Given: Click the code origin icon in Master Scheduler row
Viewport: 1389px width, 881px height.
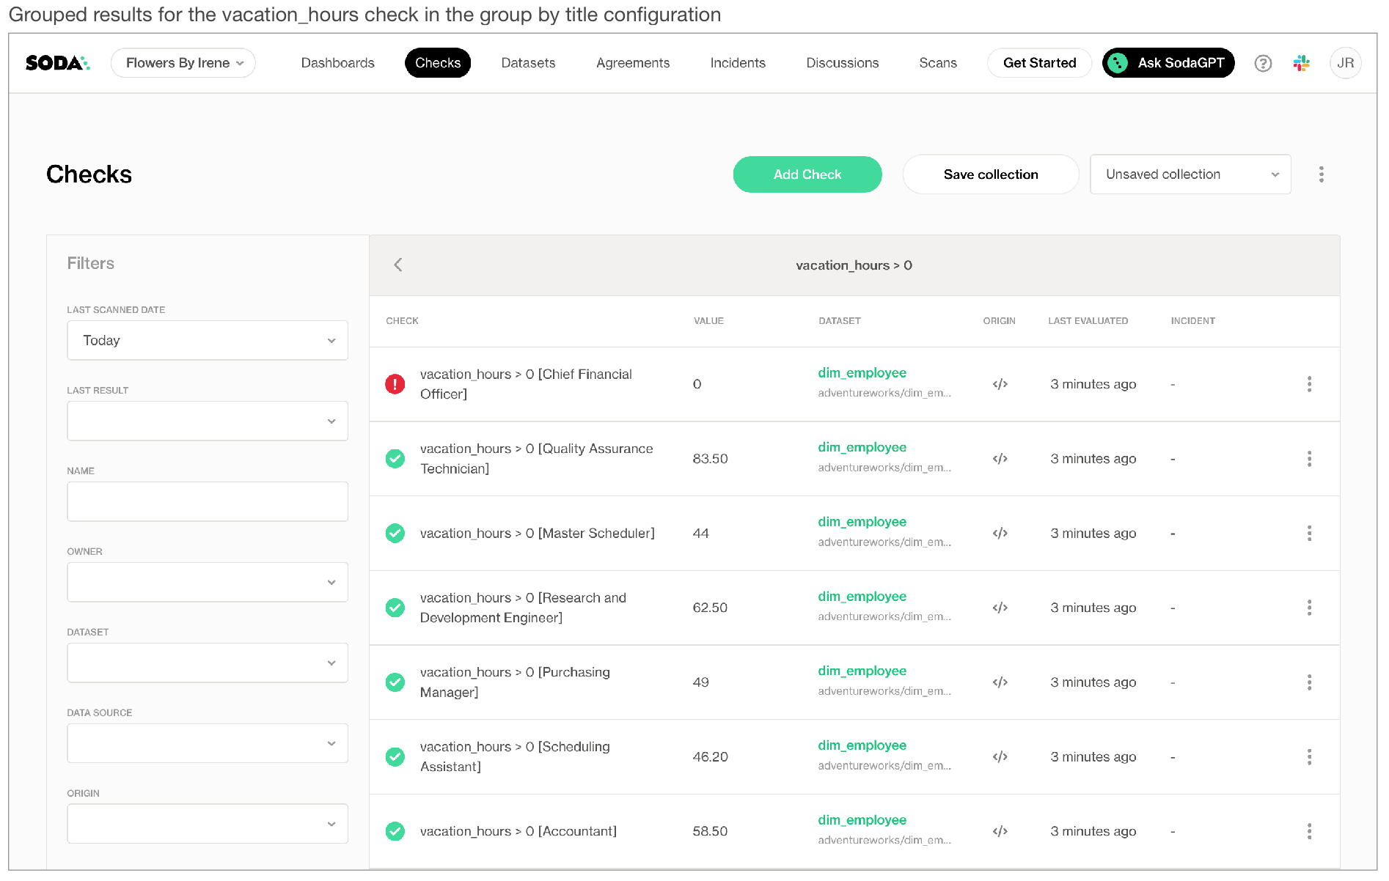Looking at the screenshot, I should click(1000, 534).
